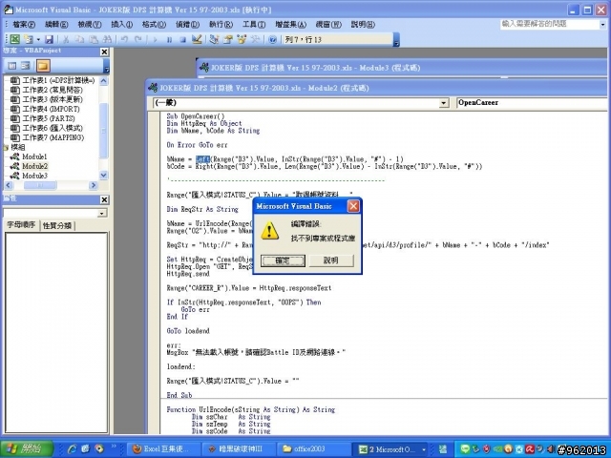Click the Undo arrow icon
Screen dimensions: 611x458
(x=124, y=39)
